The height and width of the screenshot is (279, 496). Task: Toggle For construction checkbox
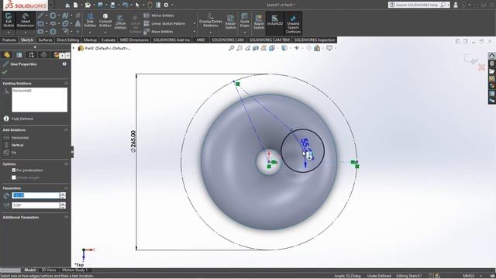click(x=14, y=170)
